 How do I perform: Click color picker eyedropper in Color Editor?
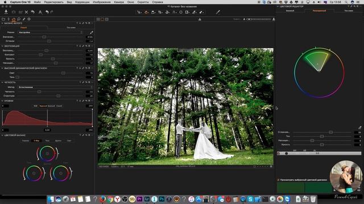click(359, 127)
